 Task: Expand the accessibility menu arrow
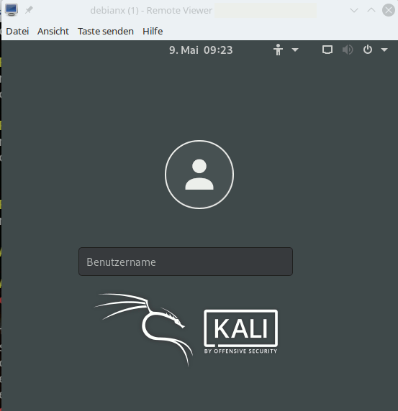pos(295,50)
